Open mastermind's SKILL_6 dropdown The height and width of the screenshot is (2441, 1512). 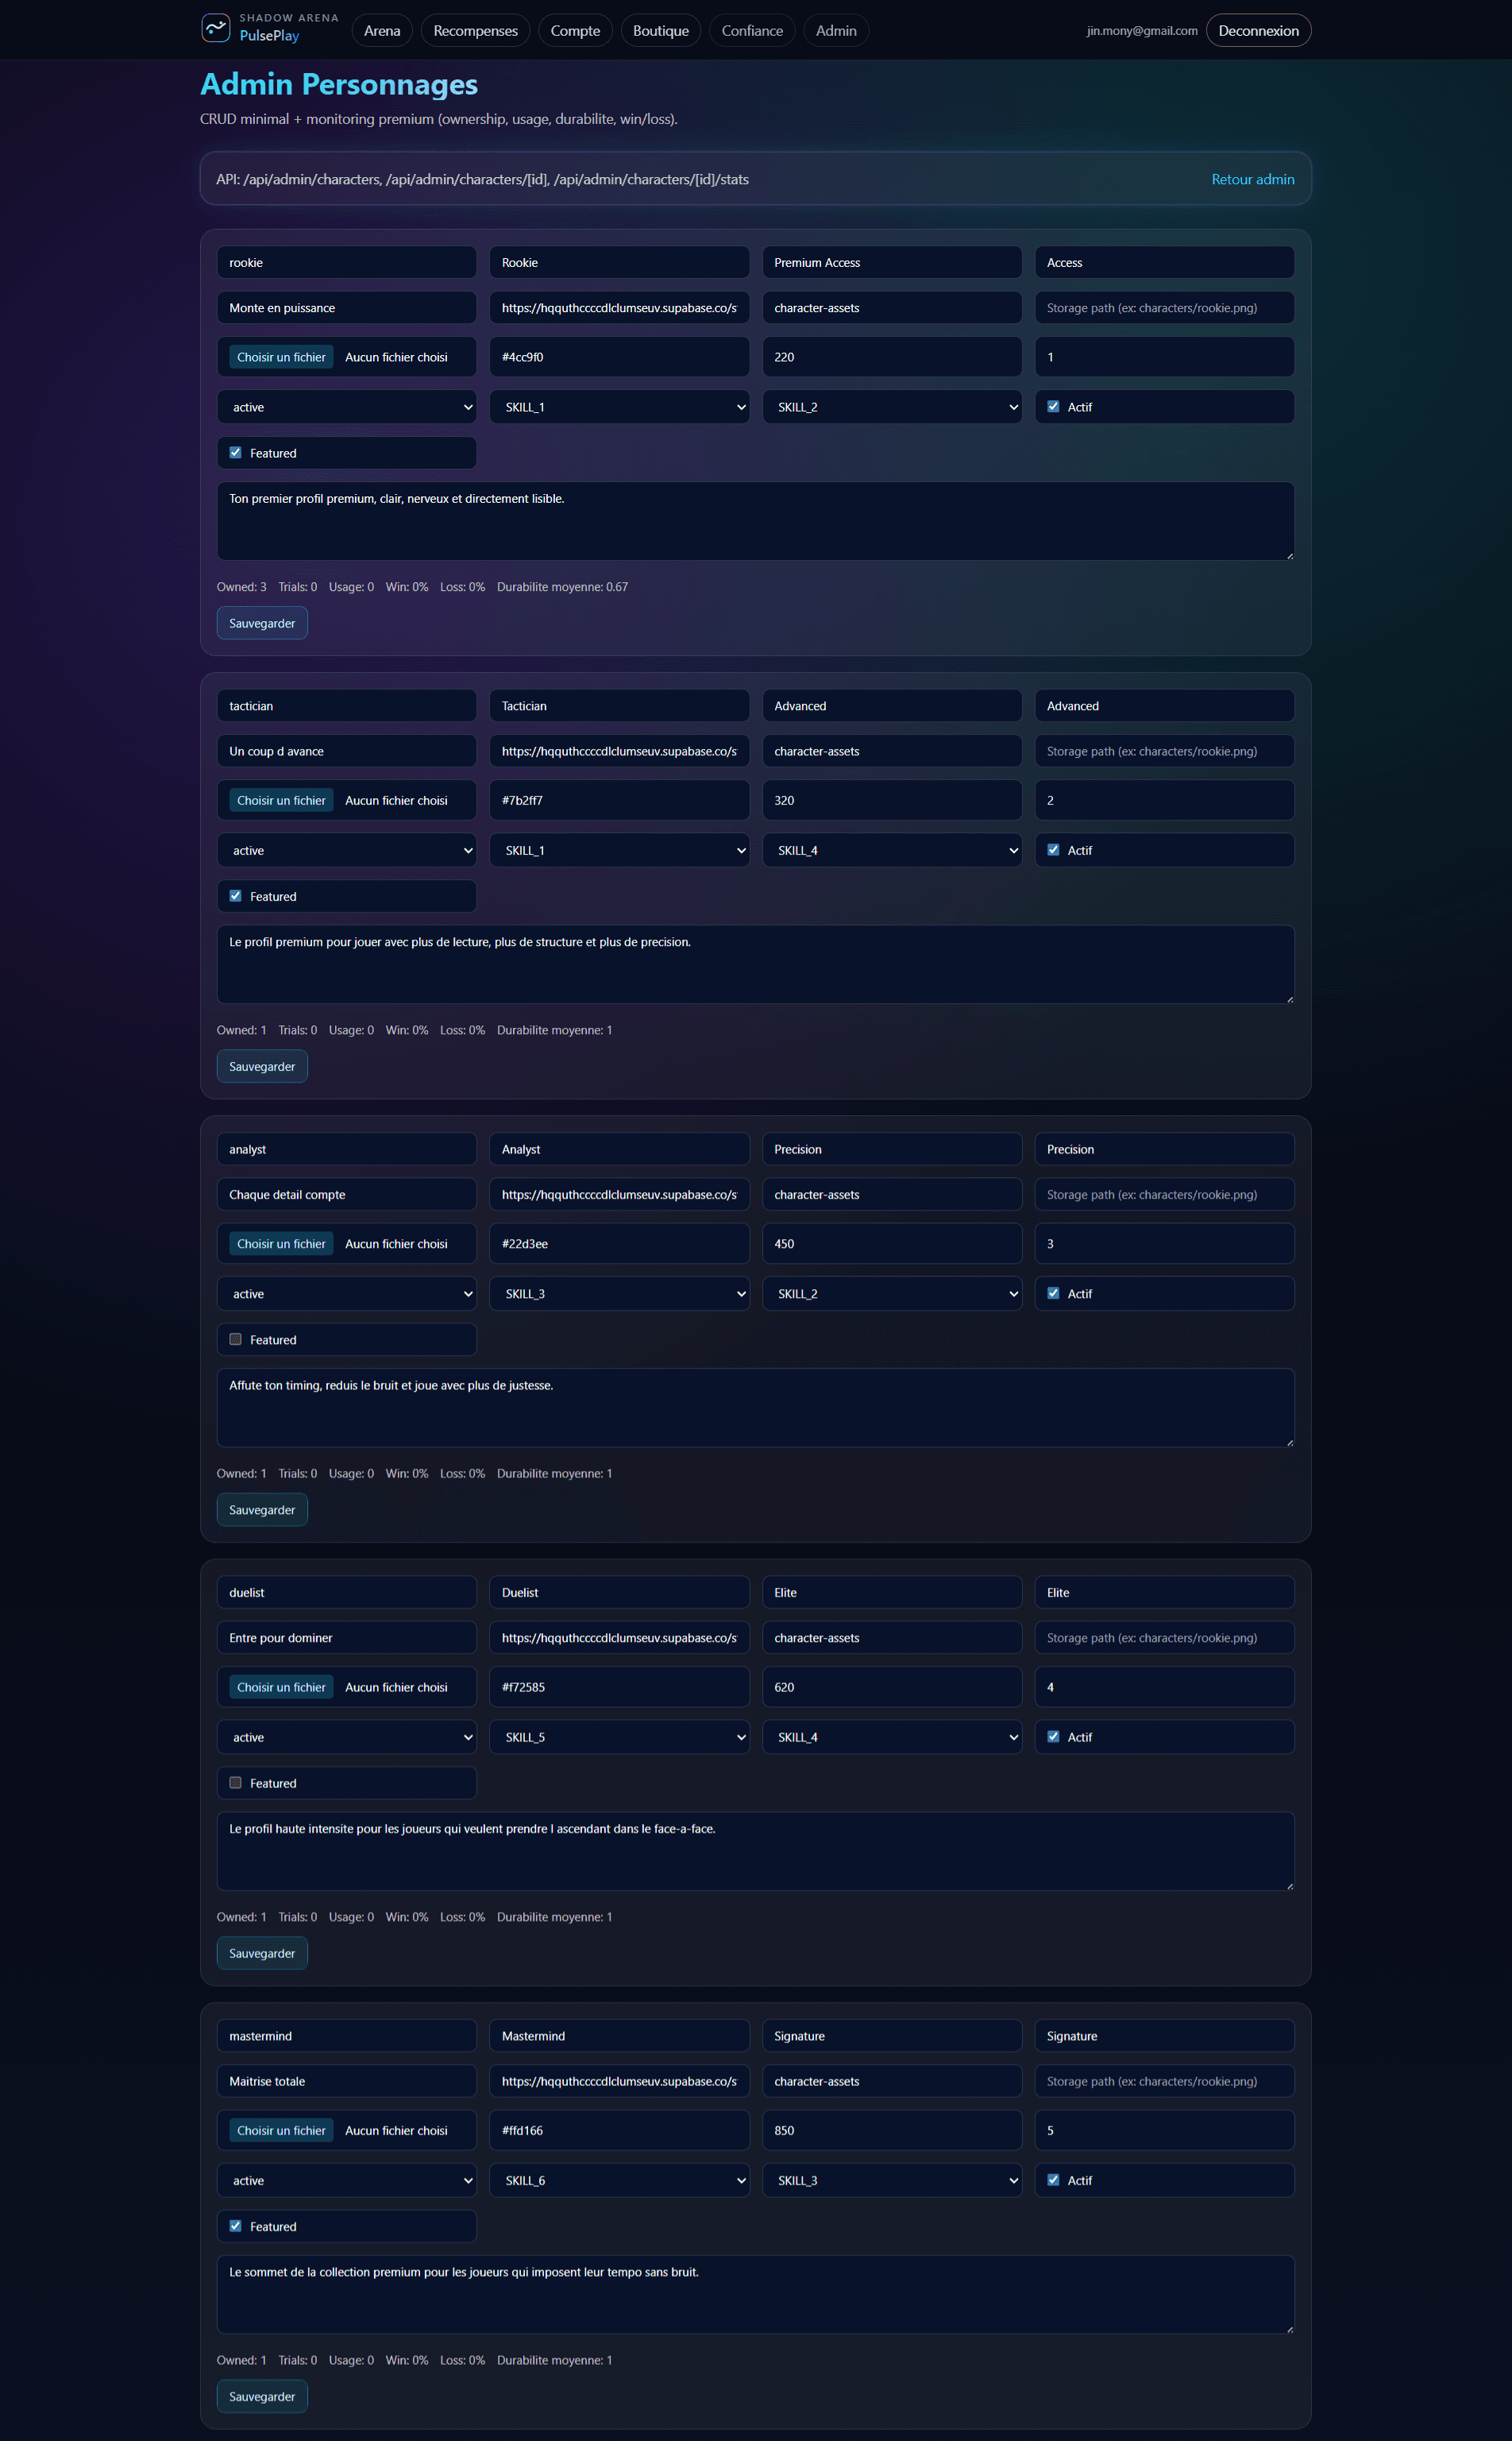click(619, 2180)
